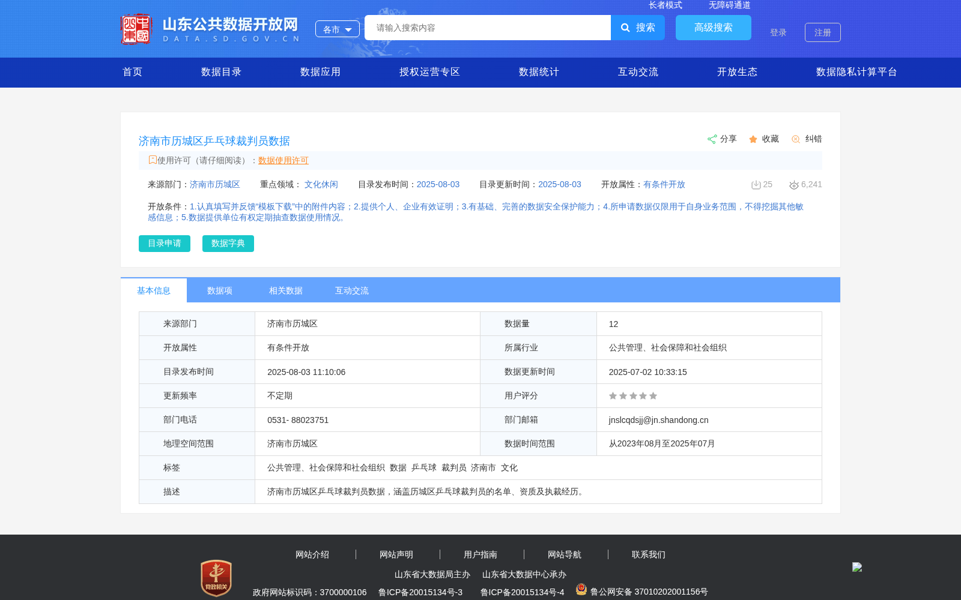The width and height of the screenshot is (961, 600).
Task: Click 鲁ICP备20015134号-3 link
Action: click(420, 592)
